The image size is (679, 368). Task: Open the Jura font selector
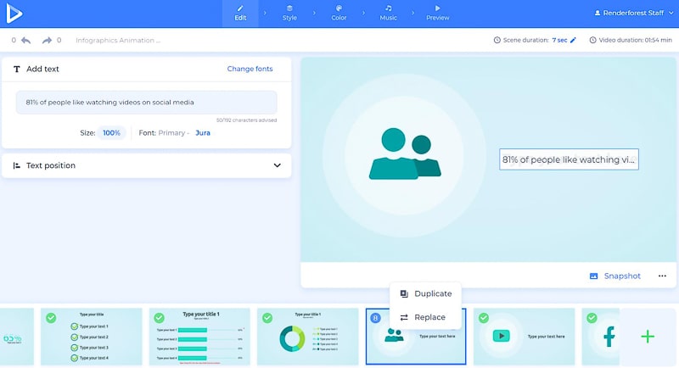[203, 132]
